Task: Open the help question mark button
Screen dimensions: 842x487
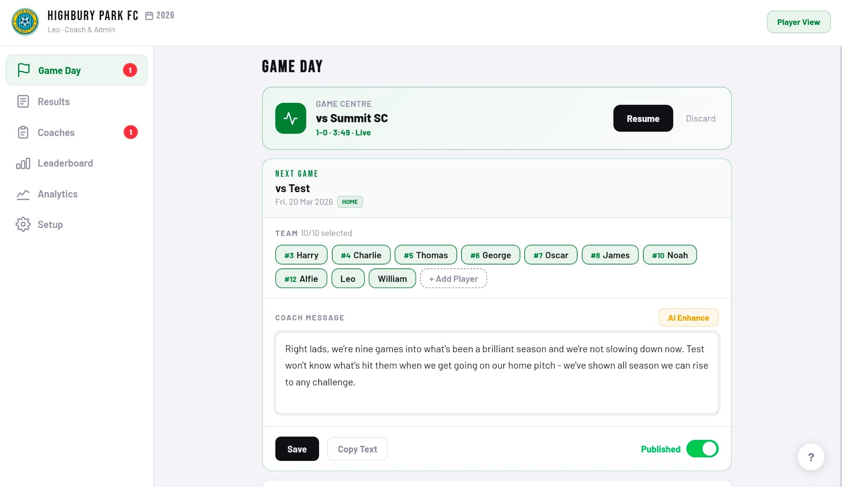Action: (x=811, y=457)
